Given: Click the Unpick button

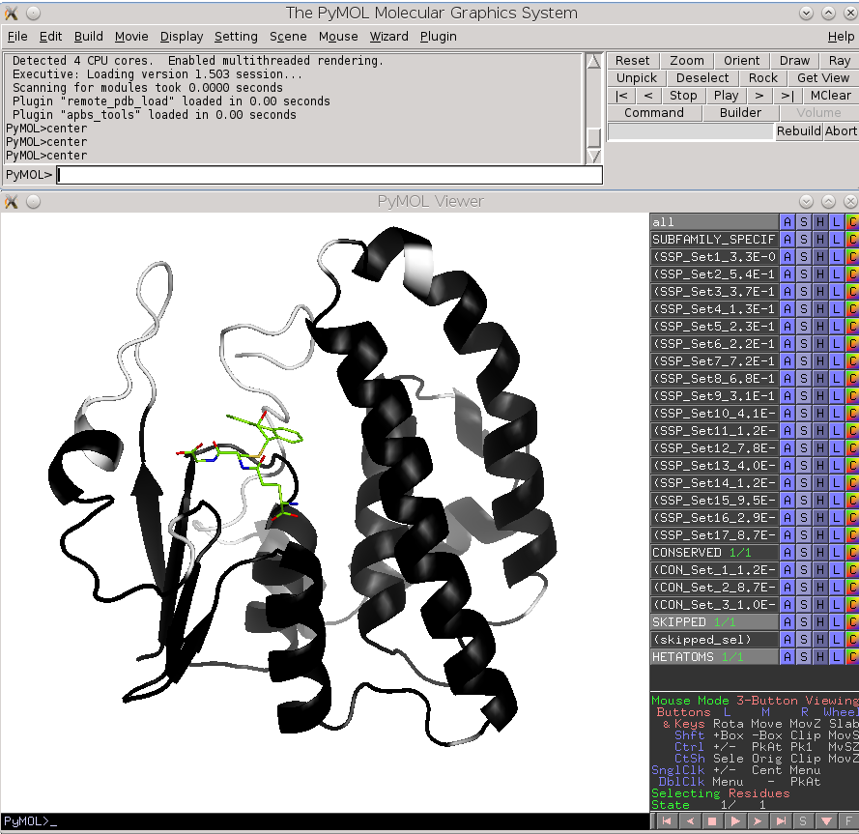Looking at the screenshot, I should [637, 78].
